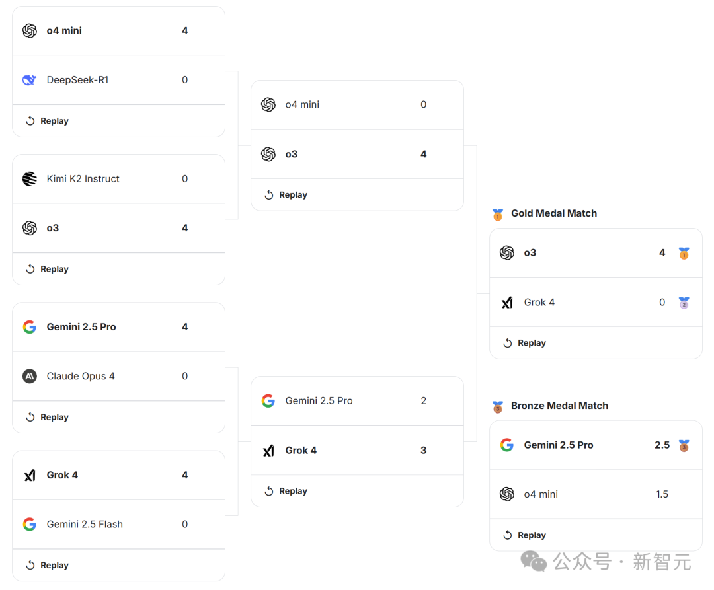
Task: Click o3's OpenAI logo in the Gold Medal Match
Action: pos(507,253)
